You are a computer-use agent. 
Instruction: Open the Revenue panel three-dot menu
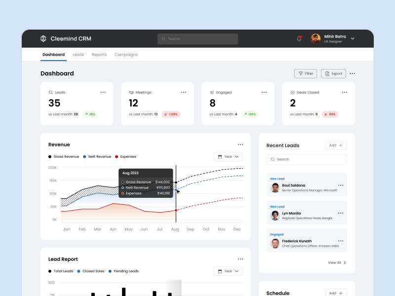240,144
